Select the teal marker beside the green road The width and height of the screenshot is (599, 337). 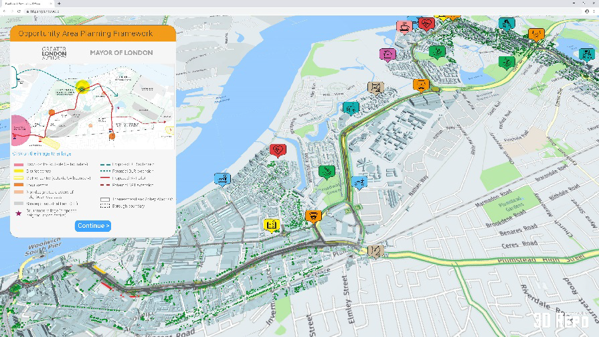350,107
